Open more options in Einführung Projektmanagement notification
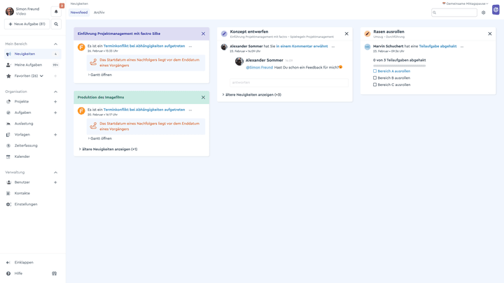The image size is (504, 283). tap(190, 47)
